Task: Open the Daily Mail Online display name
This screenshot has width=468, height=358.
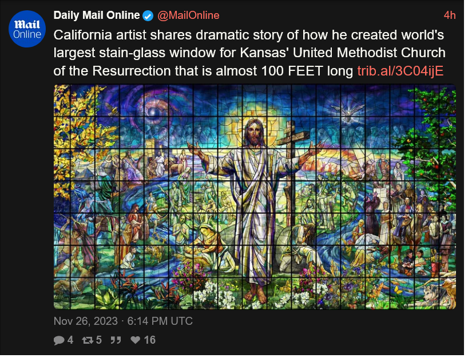Action: pyautogui.click(x=97, y=15)
